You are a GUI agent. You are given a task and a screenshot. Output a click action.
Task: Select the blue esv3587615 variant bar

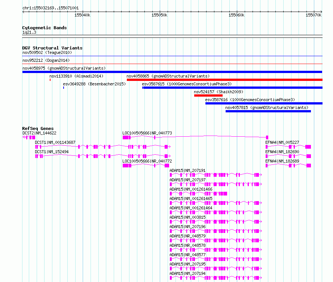pyautogui.click(x=232, y=88)
